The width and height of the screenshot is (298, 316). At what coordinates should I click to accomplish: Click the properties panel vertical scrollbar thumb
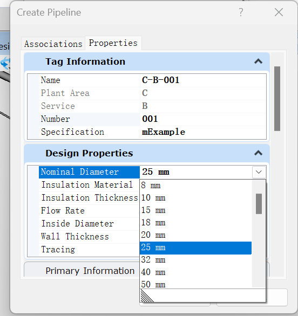click(277, 99)
